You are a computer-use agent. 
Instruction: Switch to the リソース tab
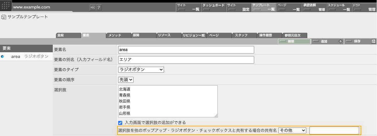pyautogui.click(x=169, y=35)
